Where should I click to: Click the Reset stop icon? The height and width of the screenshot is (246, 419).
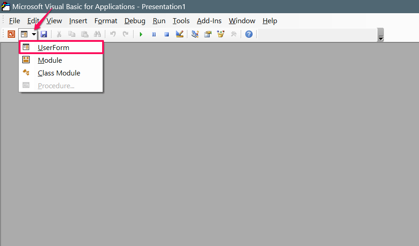click(x=167, y=34)
